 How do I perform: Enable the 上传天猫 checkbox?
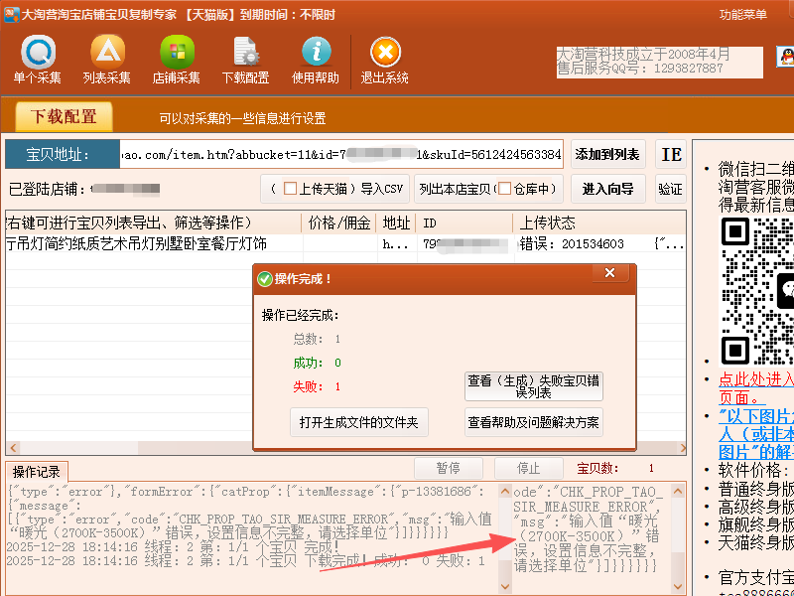coord(291,189)
